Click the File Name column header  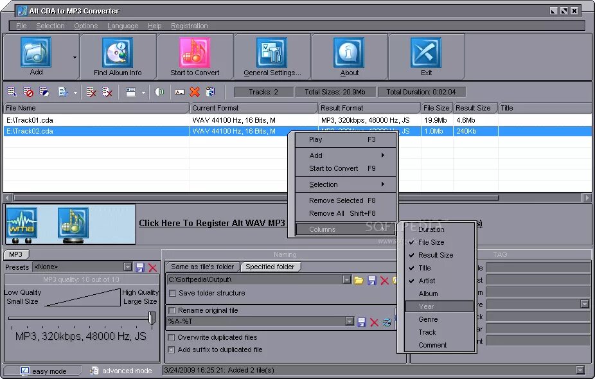click(x=96, y=108)
